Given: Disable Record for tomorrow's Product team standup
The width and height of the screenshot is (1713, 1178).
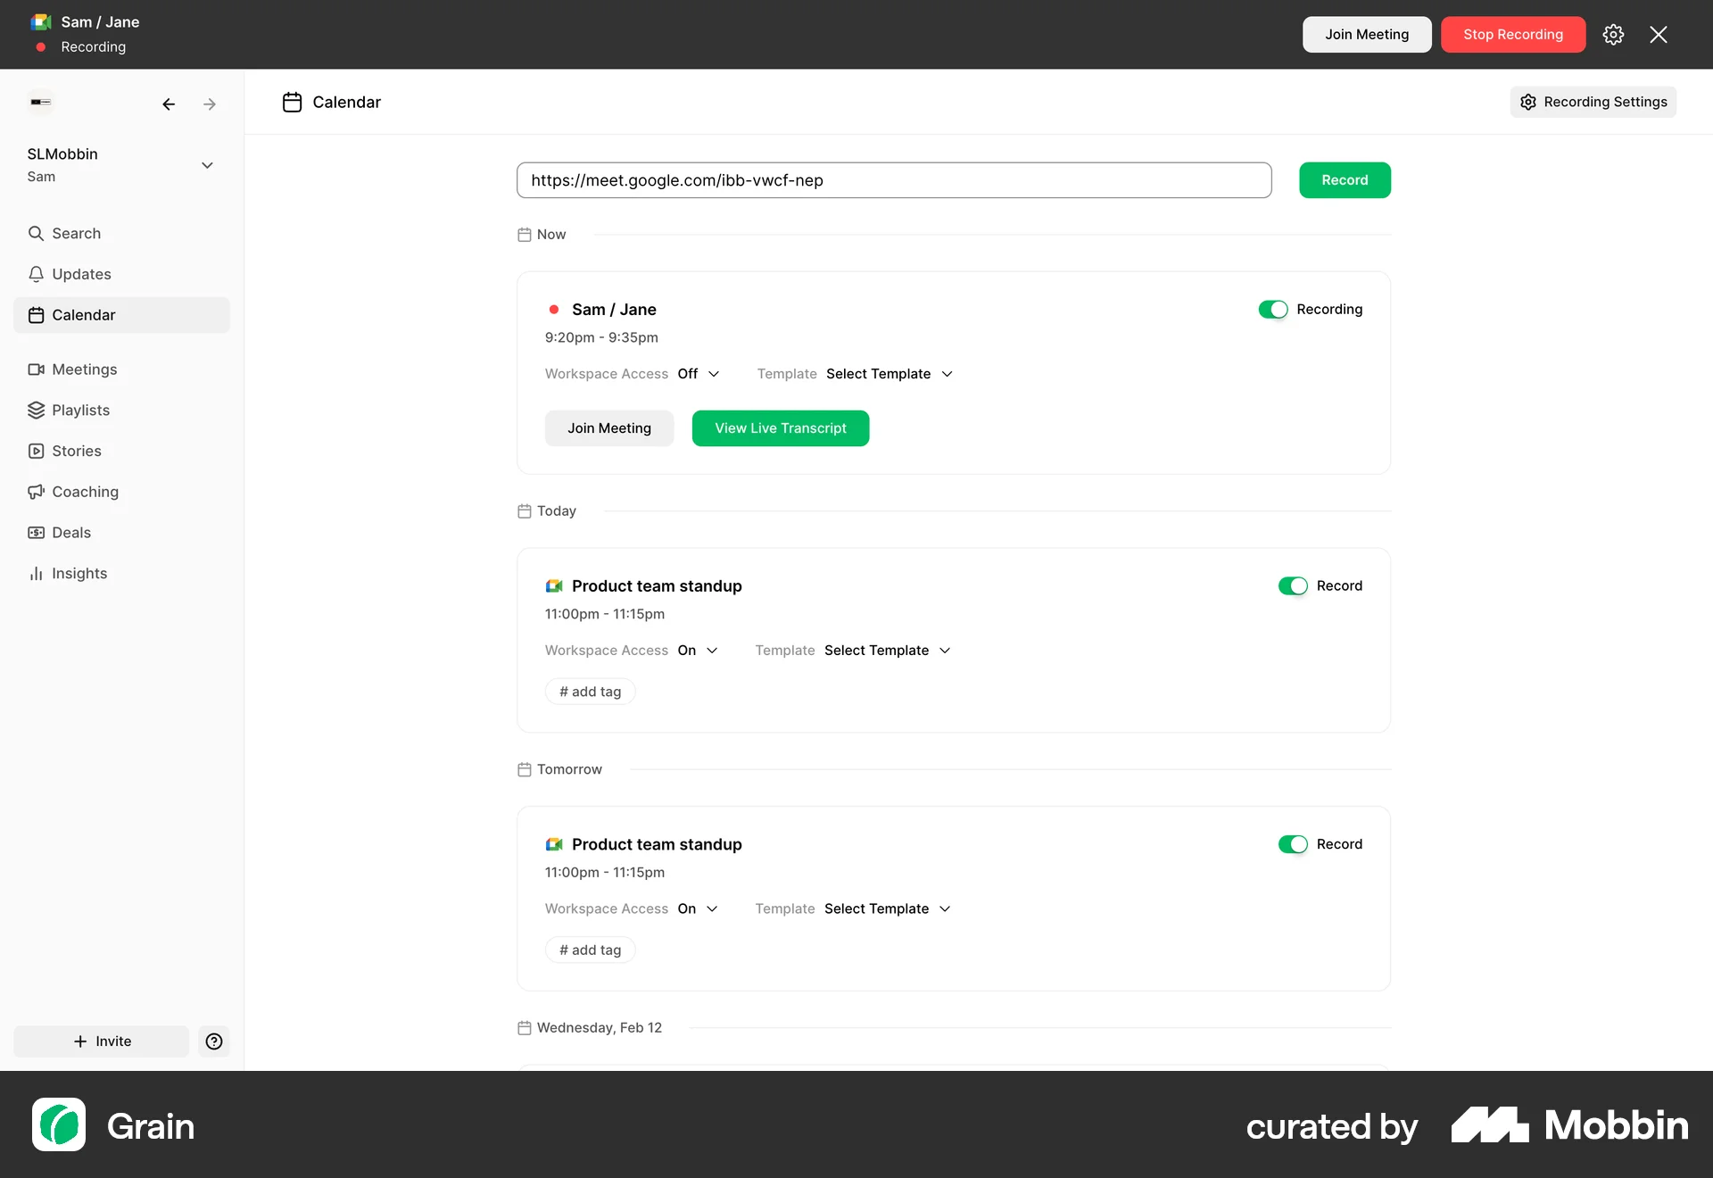Looking at the screenshot, I should (x=1293, y=844).
